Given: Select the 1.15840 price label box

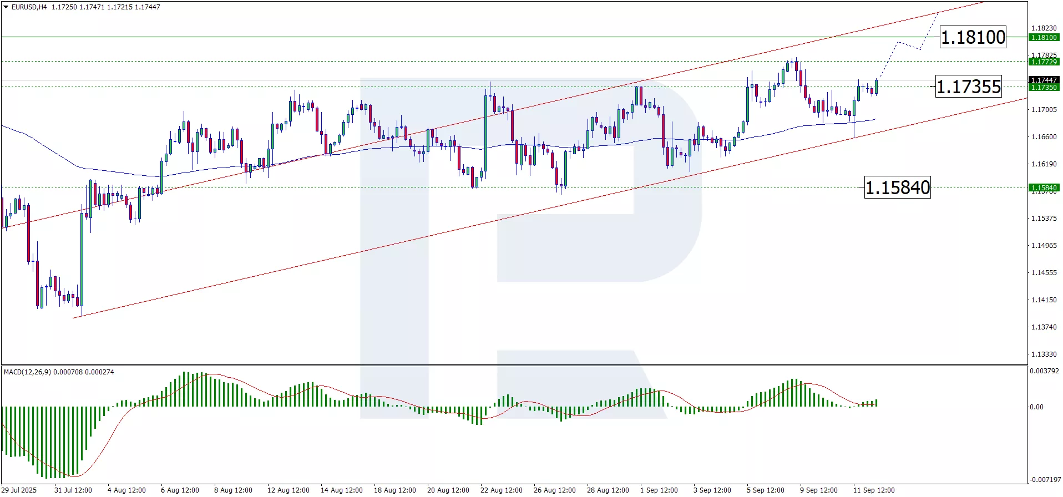Looking at the screenshot, I should click(898, 187).
